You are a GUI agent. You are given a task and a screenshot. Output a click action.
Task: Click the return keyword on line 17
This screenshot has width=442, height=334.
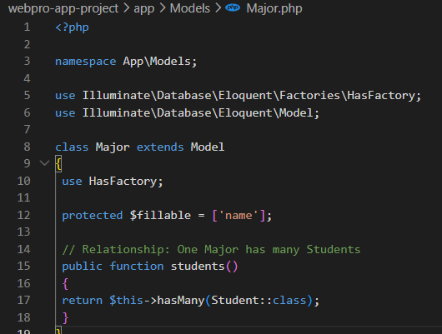coord(82,300)
